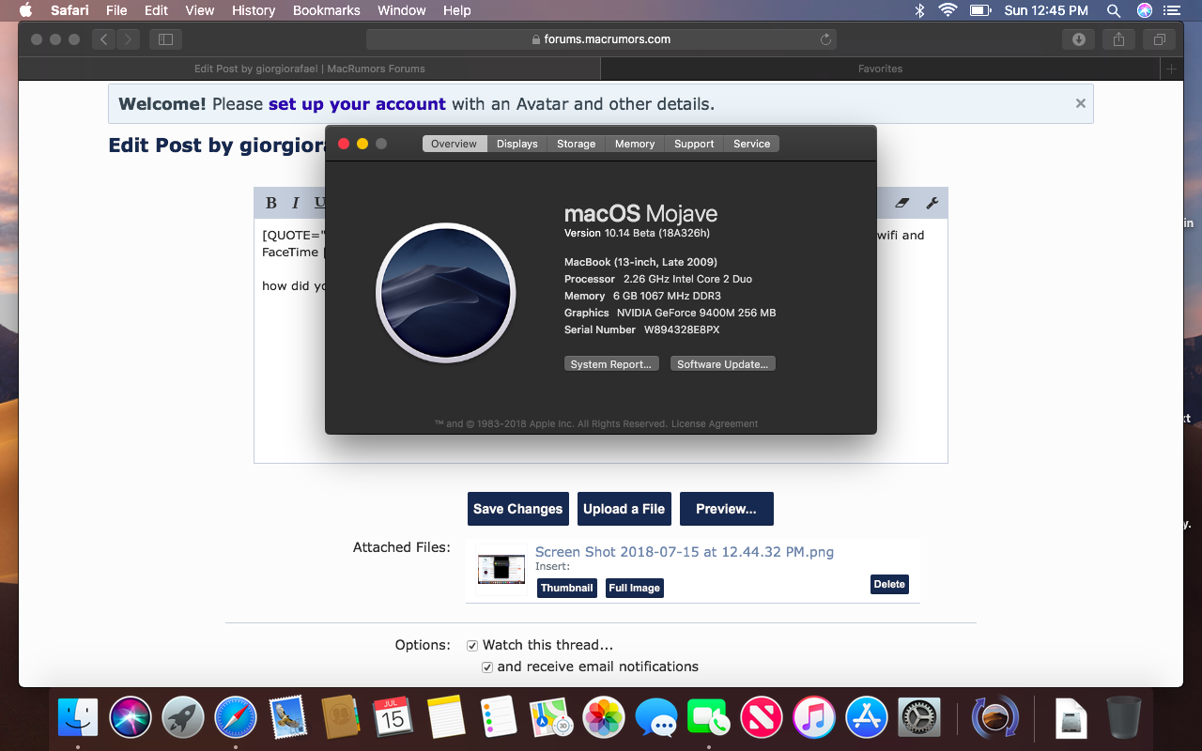Delete the attached screenshot file

pos(889,584)
